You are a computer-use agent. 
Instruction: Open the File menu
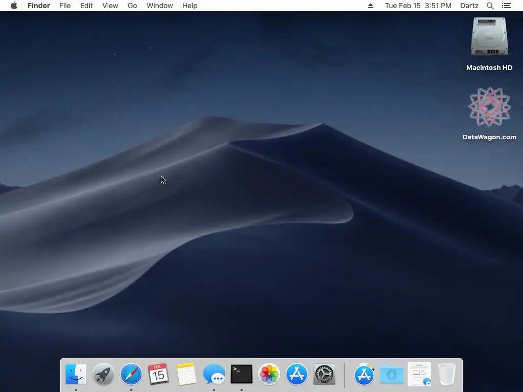click(x=65, y=6)
